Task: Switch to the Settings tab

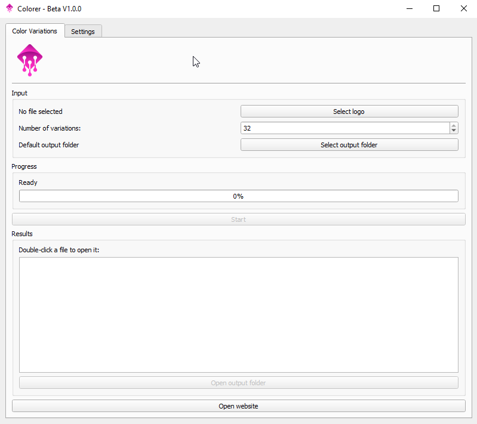Action: coord(83,32)
